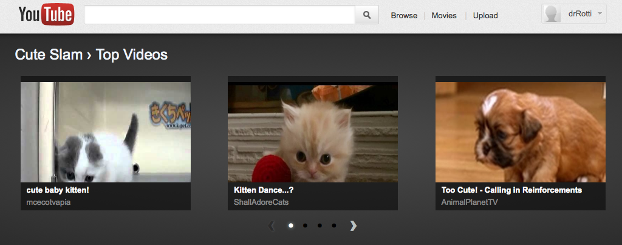Expand the drRotti account dropdown arrow
The width and height of the screenshot is (622, 245).
click(600, 13)
